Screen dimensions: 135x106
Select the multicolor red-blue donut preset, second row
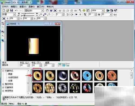(87, 88)
